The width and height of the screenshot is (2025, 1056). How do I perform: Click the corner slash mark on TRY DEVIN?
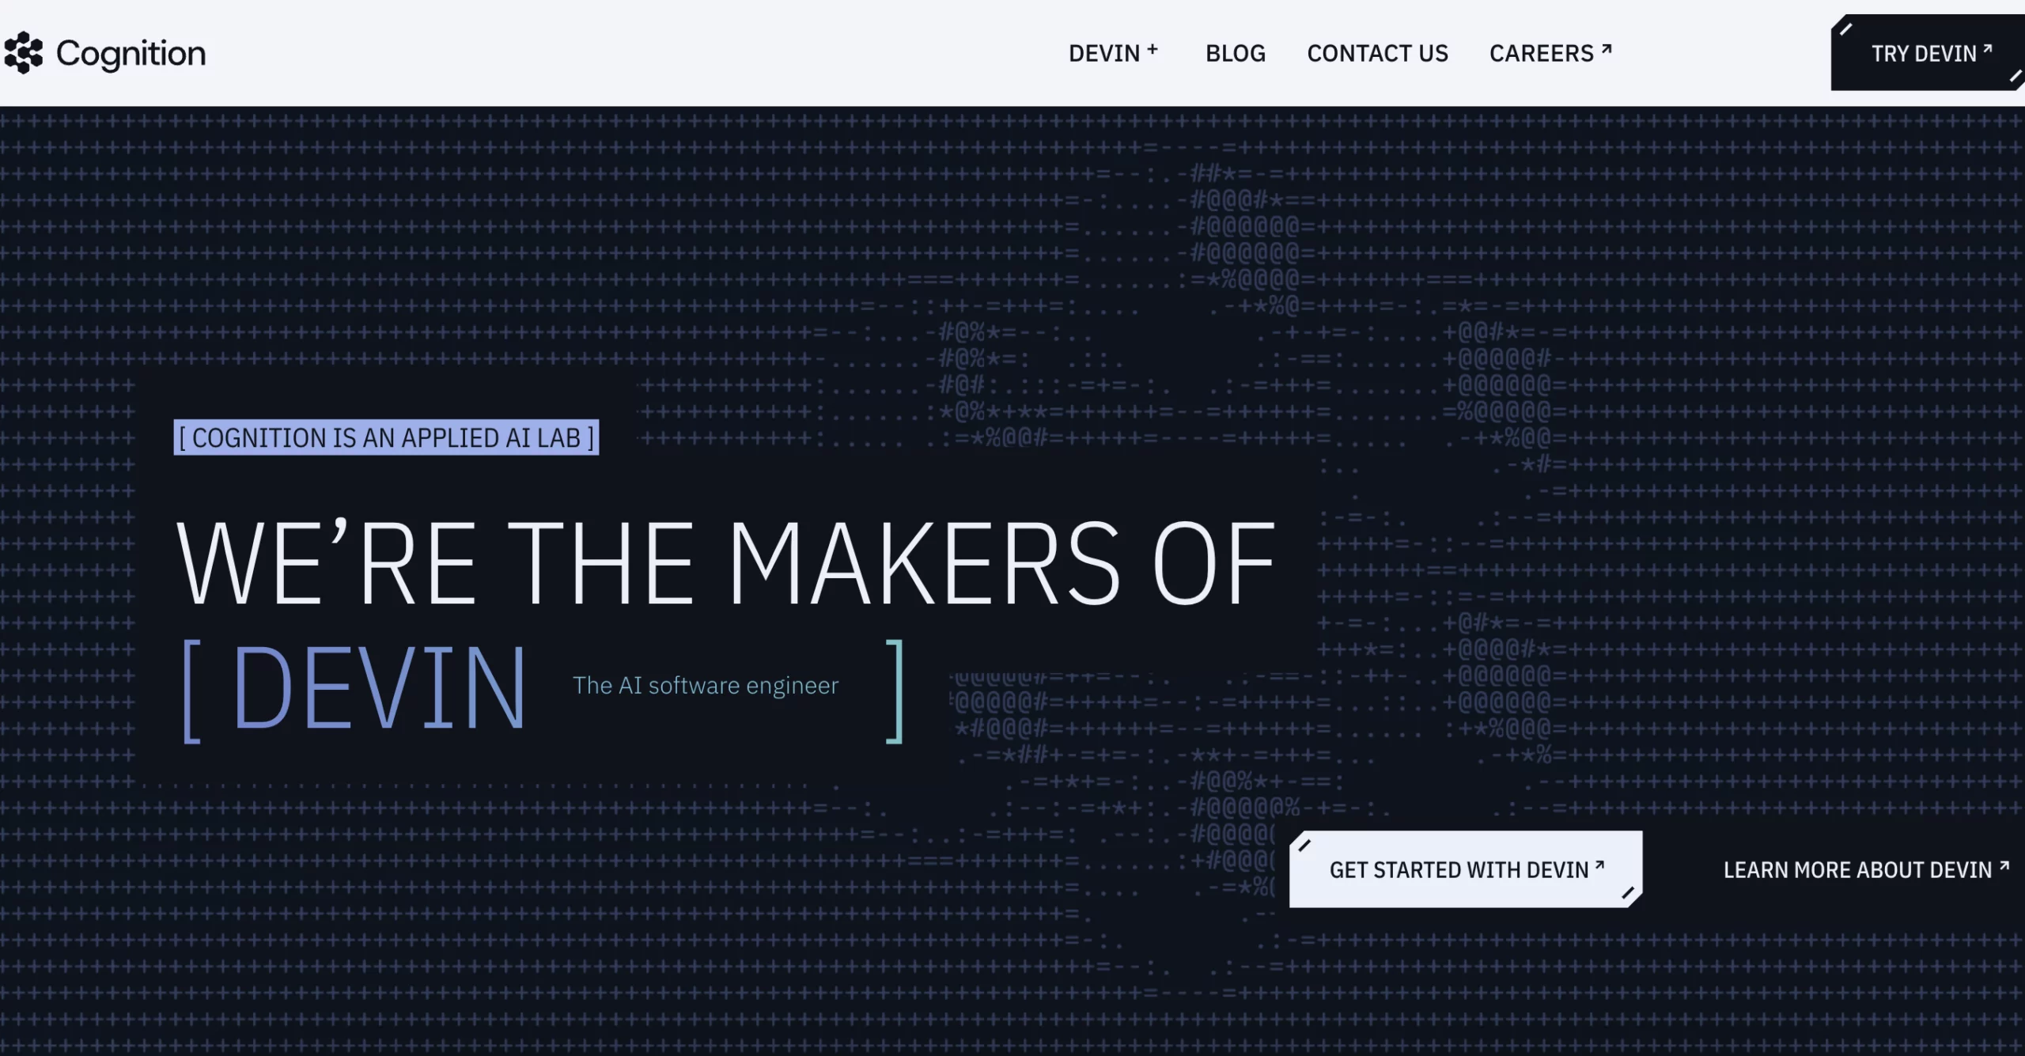tap(1845, 29)
